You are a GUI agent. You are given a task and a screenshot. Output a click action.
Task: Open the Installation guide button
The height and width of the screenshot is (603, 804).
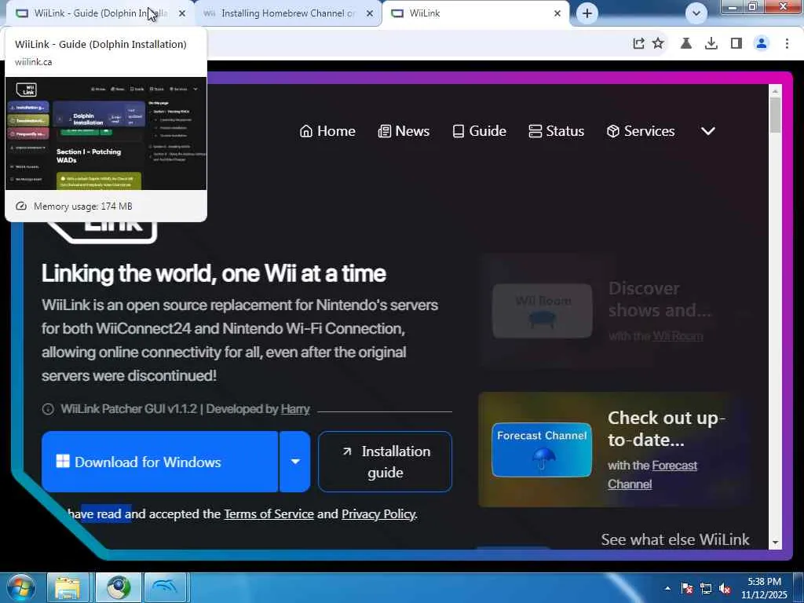click(385, 462)
